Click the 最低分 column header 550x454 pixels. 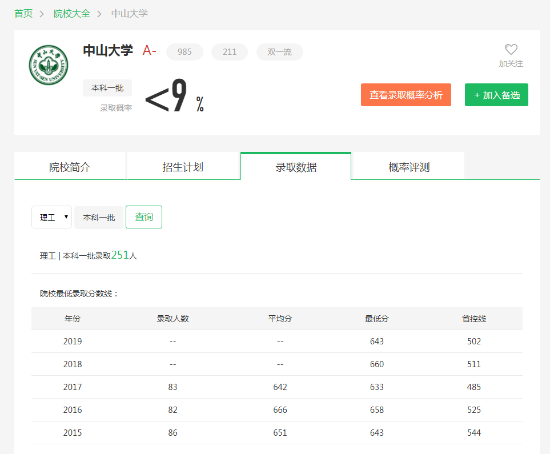[376, 319]
